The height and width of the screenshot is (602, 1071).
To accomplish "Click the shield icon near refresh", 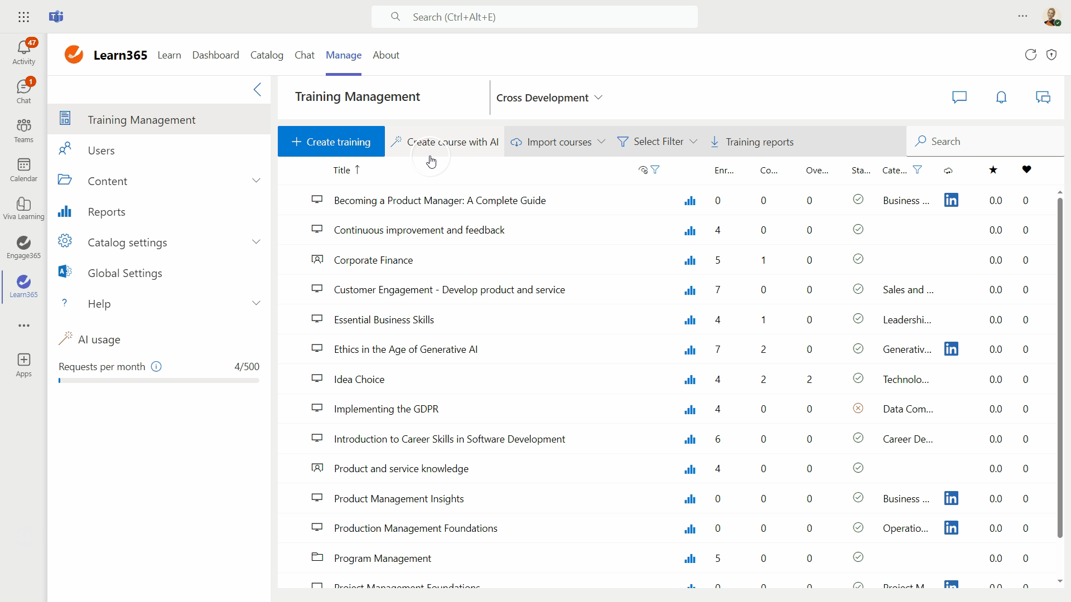I will point(1051,55).
